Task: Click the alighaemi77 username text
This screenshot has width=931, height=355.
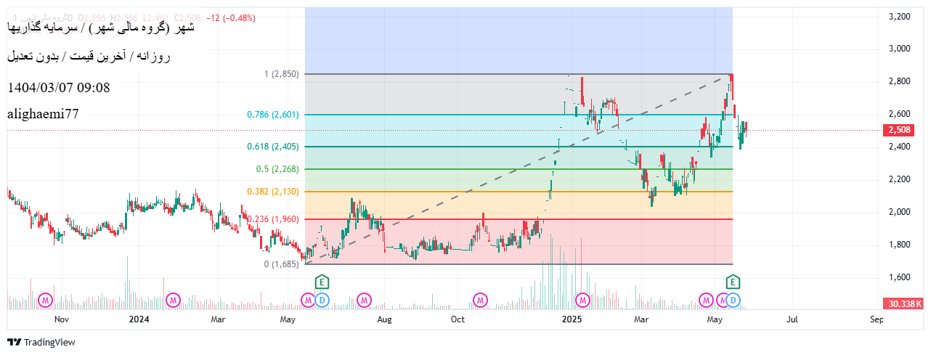Action: pyautogui.click(x=43, y=113)
